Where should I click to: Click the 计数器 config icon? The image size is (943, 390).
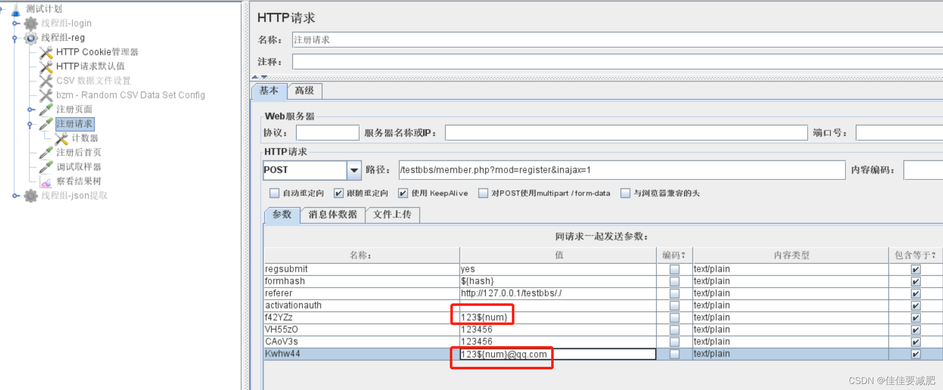tap(61, 138)
